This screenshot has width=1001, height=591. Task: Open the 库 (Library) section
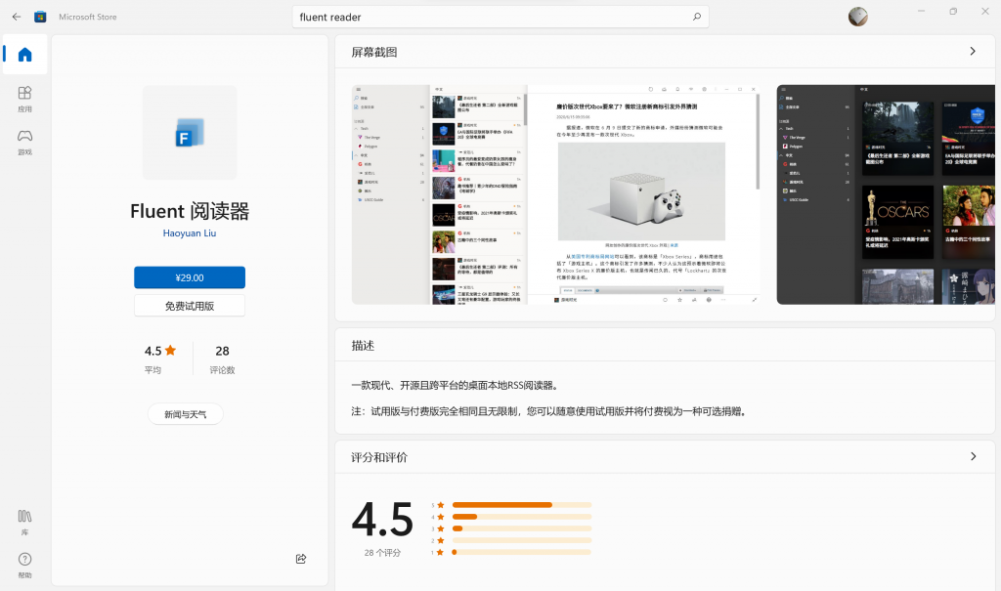tap(24, 522)
